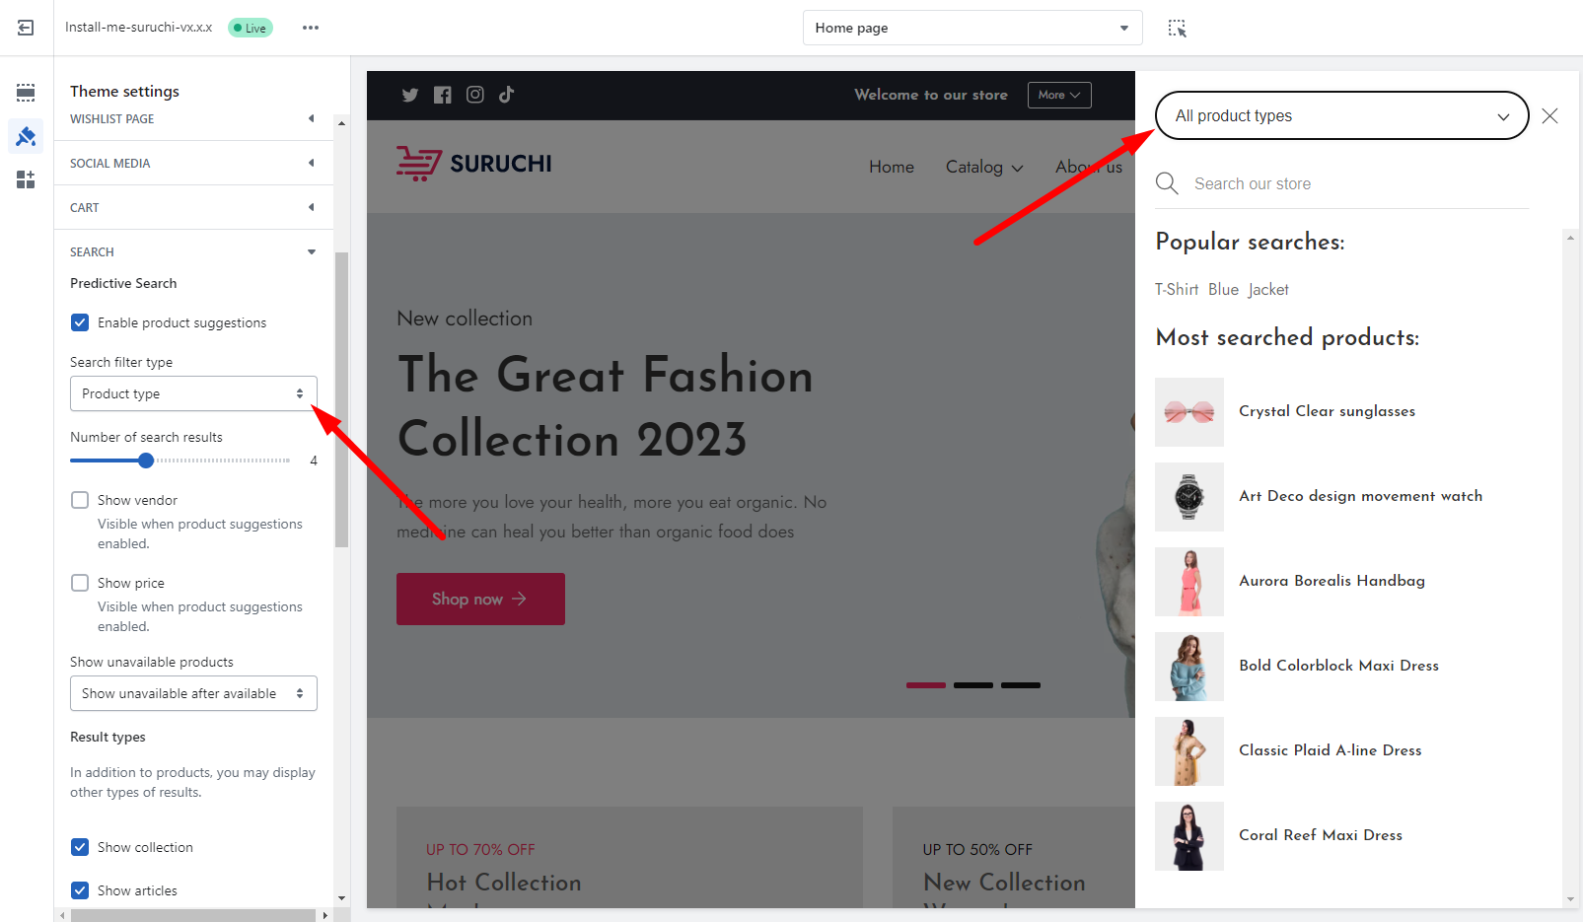Check the Show price option
Screen dimensions: 1583x922
click(x=80, y=583)
